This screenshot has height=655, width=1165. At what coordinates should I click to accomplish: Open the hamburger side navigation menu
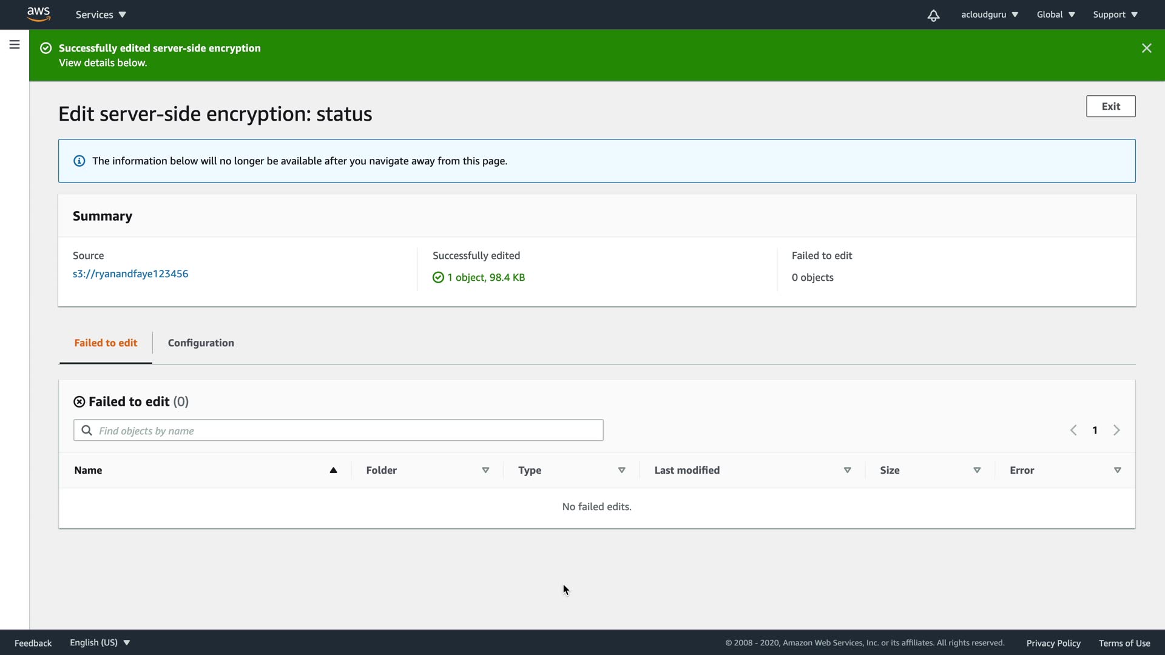click(x=15, y=45)
